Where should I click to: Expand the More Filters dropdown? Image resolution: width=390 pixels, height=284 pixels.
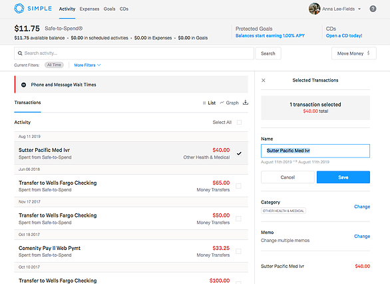click(x=87, y=65)
